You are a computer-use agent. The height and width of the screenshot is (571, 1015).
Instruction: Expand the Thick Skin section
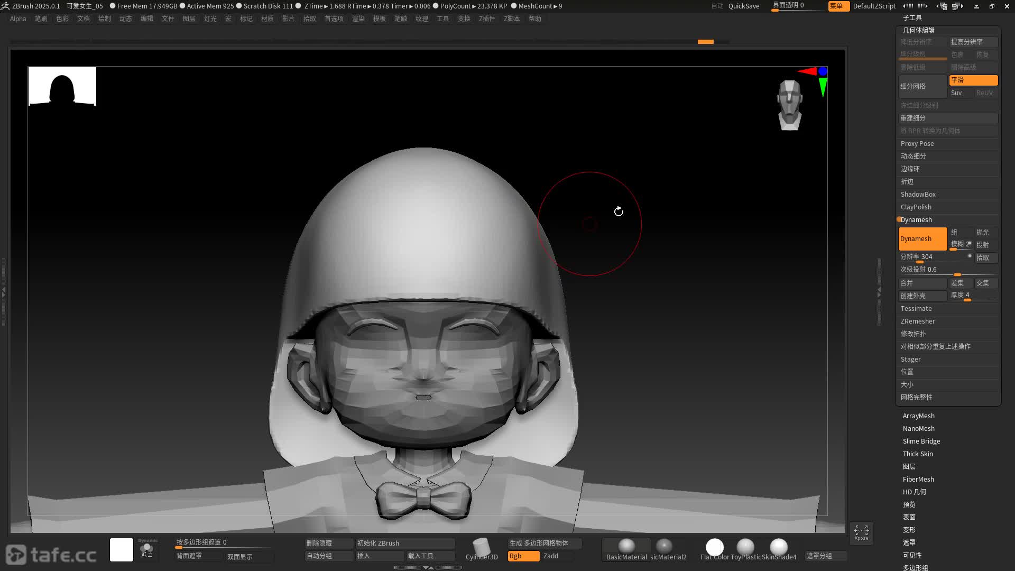(918, 454)
